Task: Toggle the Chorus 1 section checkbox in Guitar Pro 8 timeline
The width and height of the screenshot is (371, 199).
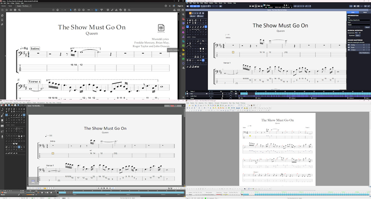Action: tap(290, 98)
